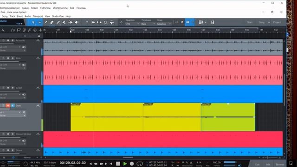Click return to zero transport button

(x=111, y=164)
